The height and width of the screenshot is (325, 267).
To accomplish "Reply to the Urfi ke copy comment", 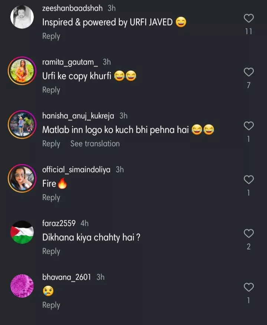I will coord(51,90).
